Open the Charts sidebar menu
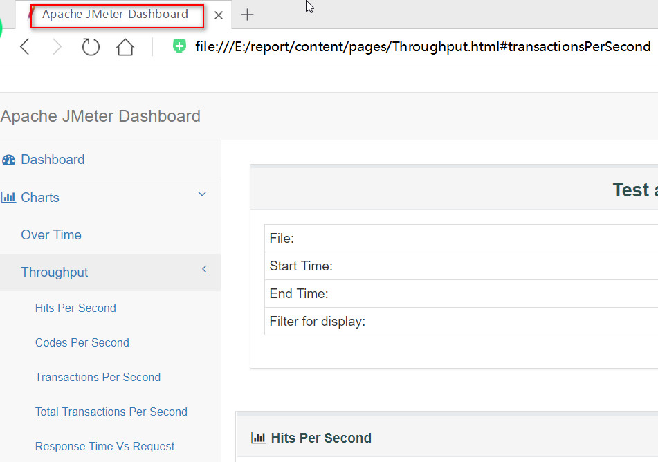Image resolution: width=658 pixels, height=462 pixels. (40, 197)
